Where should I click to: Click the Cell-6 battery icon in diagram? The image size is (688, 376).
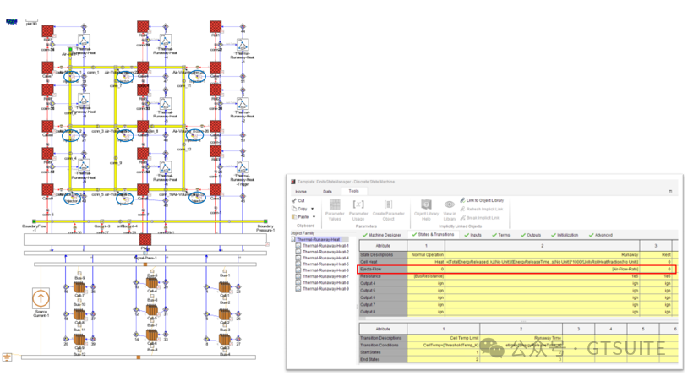[x=152, y=335]
